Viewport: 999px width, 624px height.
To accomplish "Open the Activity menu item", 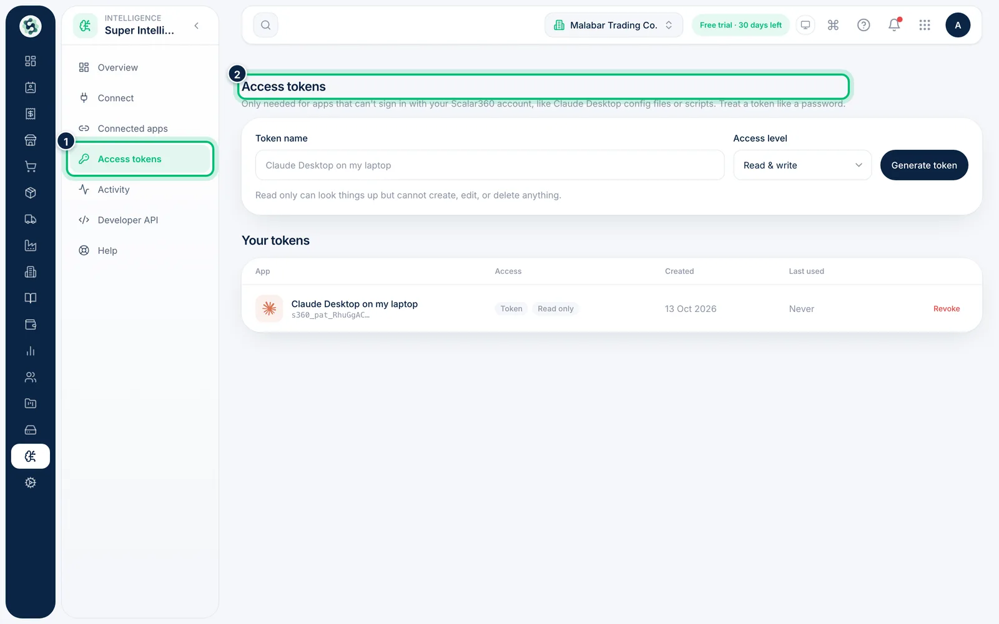I will 140,190.
